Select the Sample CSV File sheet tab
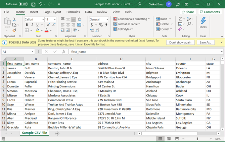Image resolution: width=225 pixels, height=142 pixels. [35, 133]
